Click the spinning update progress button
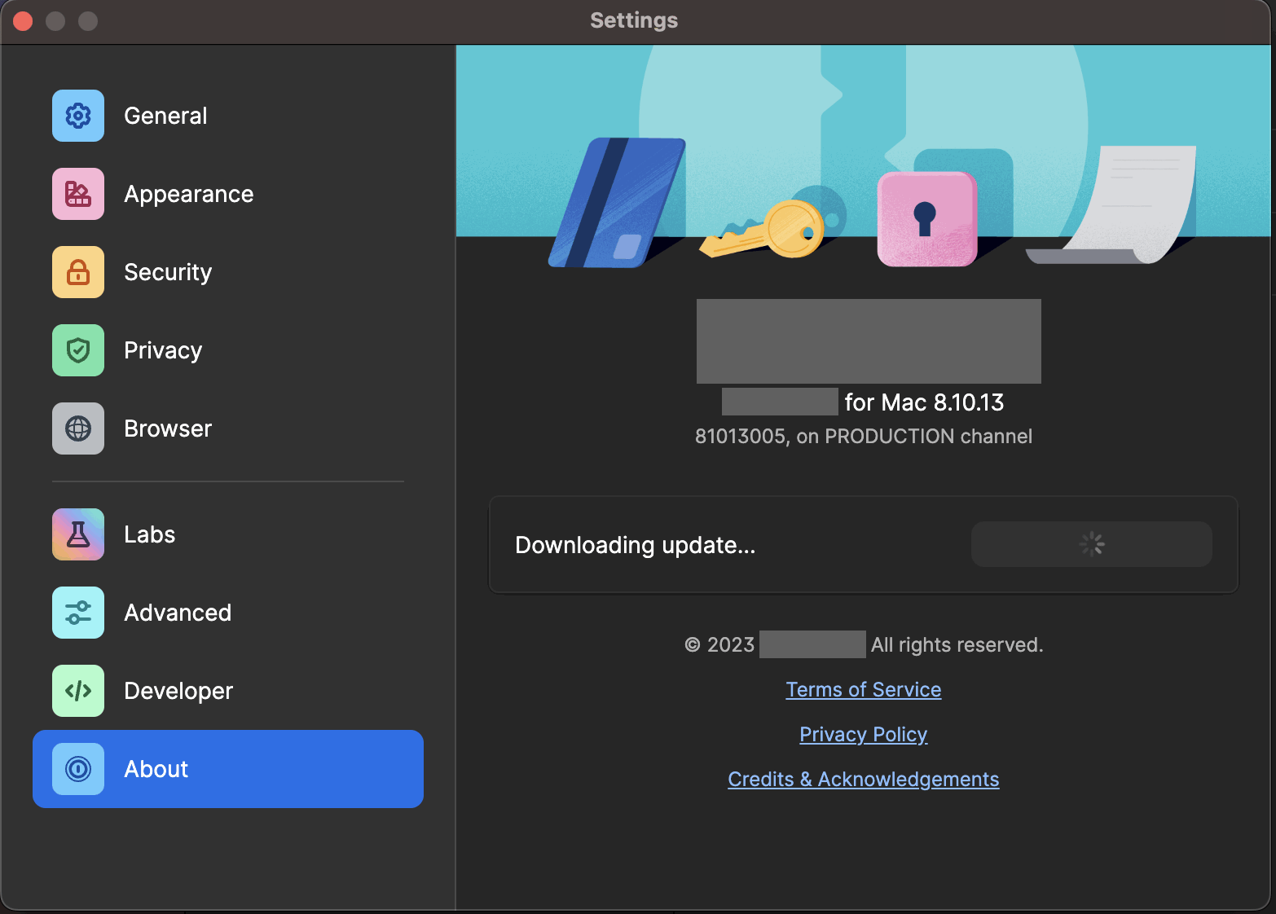The image size is (1276, 914). [1091, 544]
